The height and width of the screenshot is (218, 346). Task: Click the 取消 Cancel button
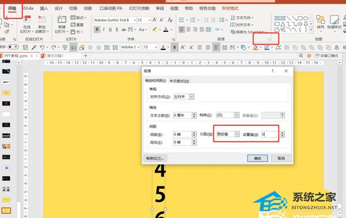281,158
